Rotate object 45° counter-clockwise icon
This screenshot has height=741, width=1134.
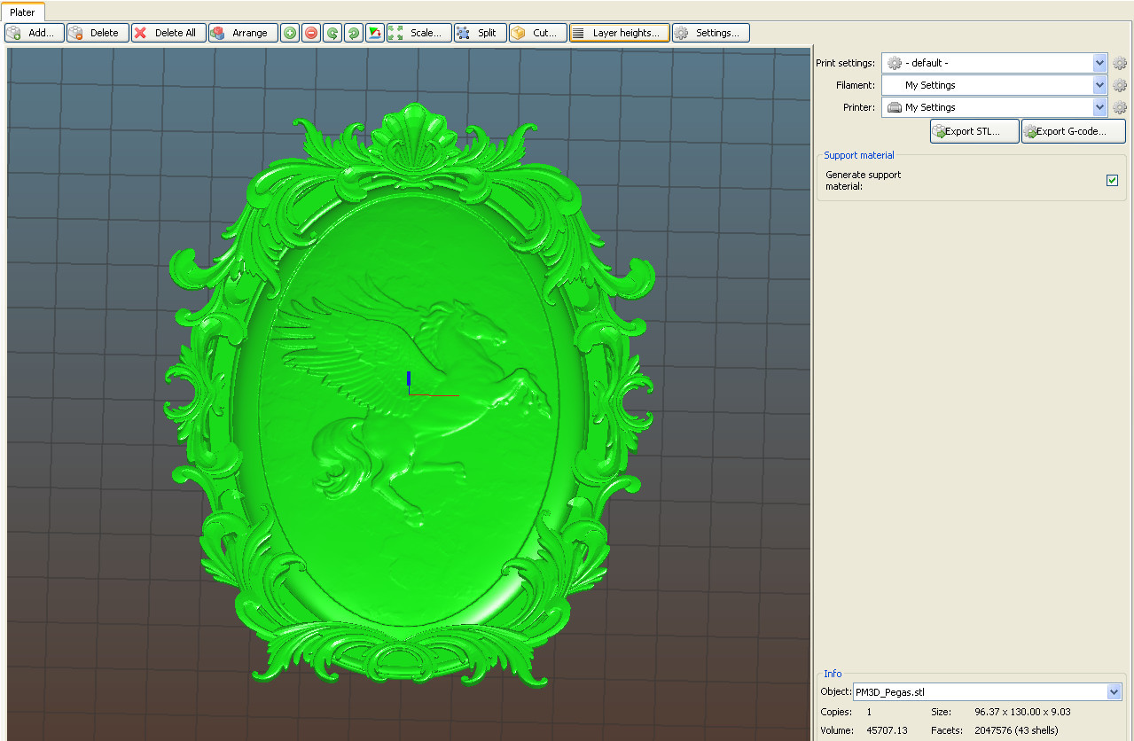(332, 33)
